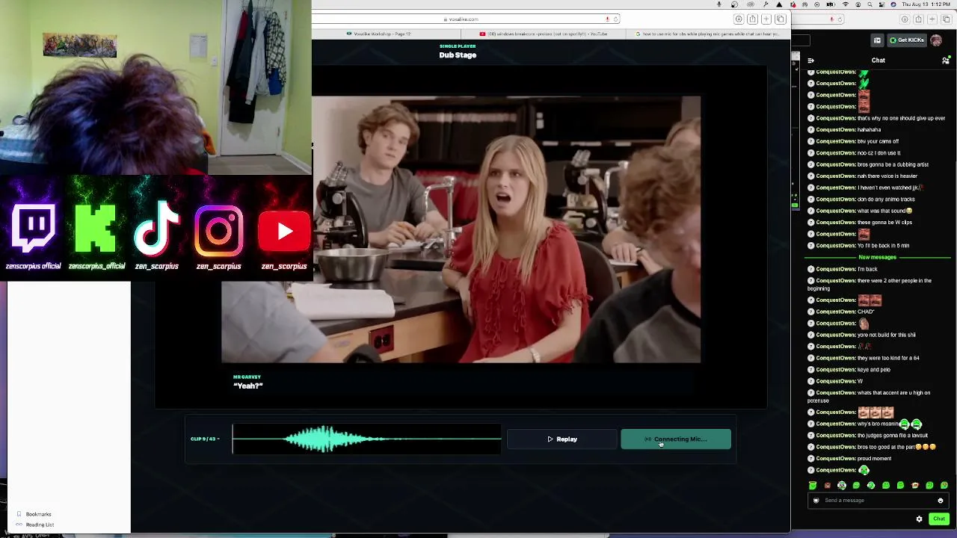
Task: Open the clip 9/43 selector dropdown
Action: click(205, 439)
